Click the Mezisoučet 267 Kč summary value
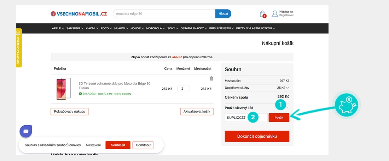This screenshot has width=389, height=161. coord(284,81)
